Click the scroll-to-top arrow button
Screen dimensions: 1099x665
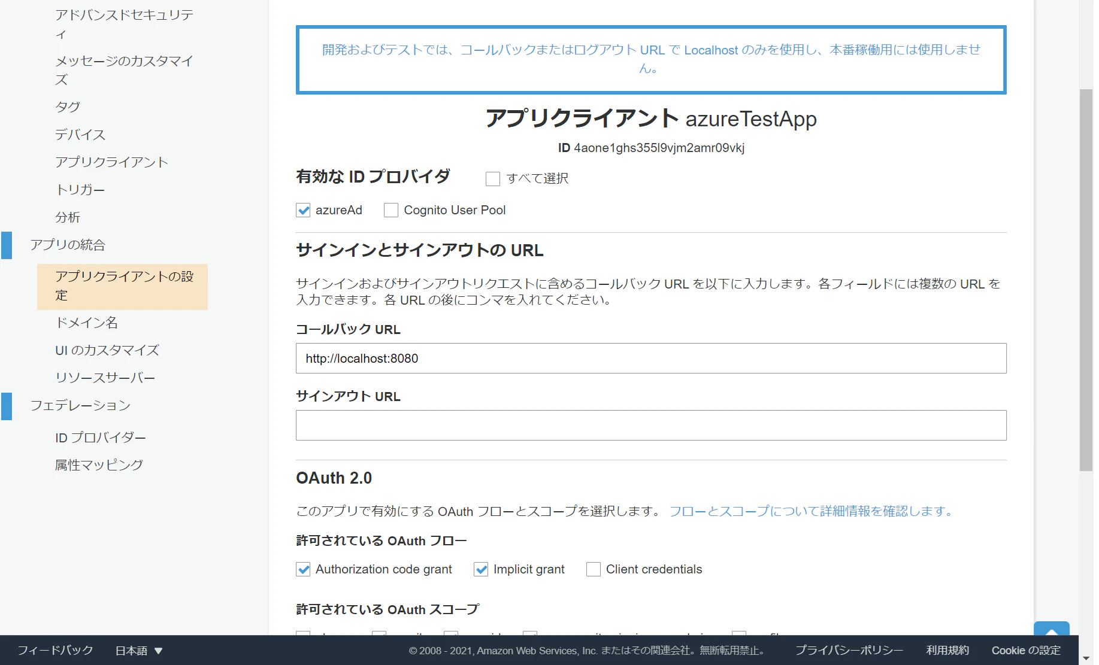click(x=1051, y=628)
